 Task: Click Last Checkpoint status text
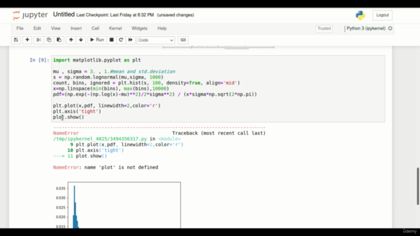click(115, 15)
